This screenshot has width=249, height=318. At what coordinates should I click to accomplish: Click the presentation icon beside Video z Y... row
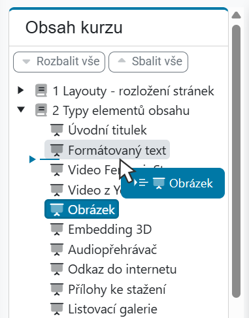pos(57,190)
